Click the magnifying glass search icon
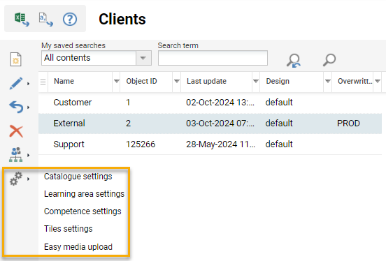386x261 pixels. (x=329, y=60)
